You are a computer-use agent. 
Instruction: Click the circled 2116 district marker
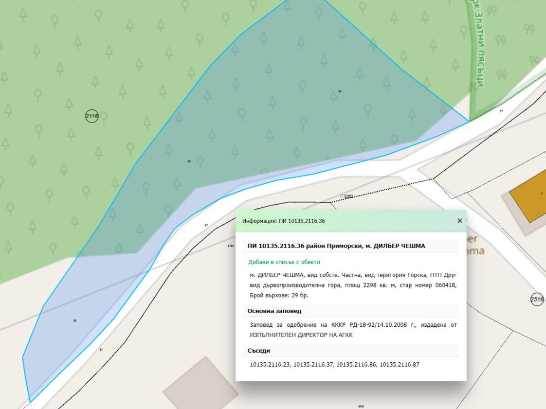pos(91,116)
